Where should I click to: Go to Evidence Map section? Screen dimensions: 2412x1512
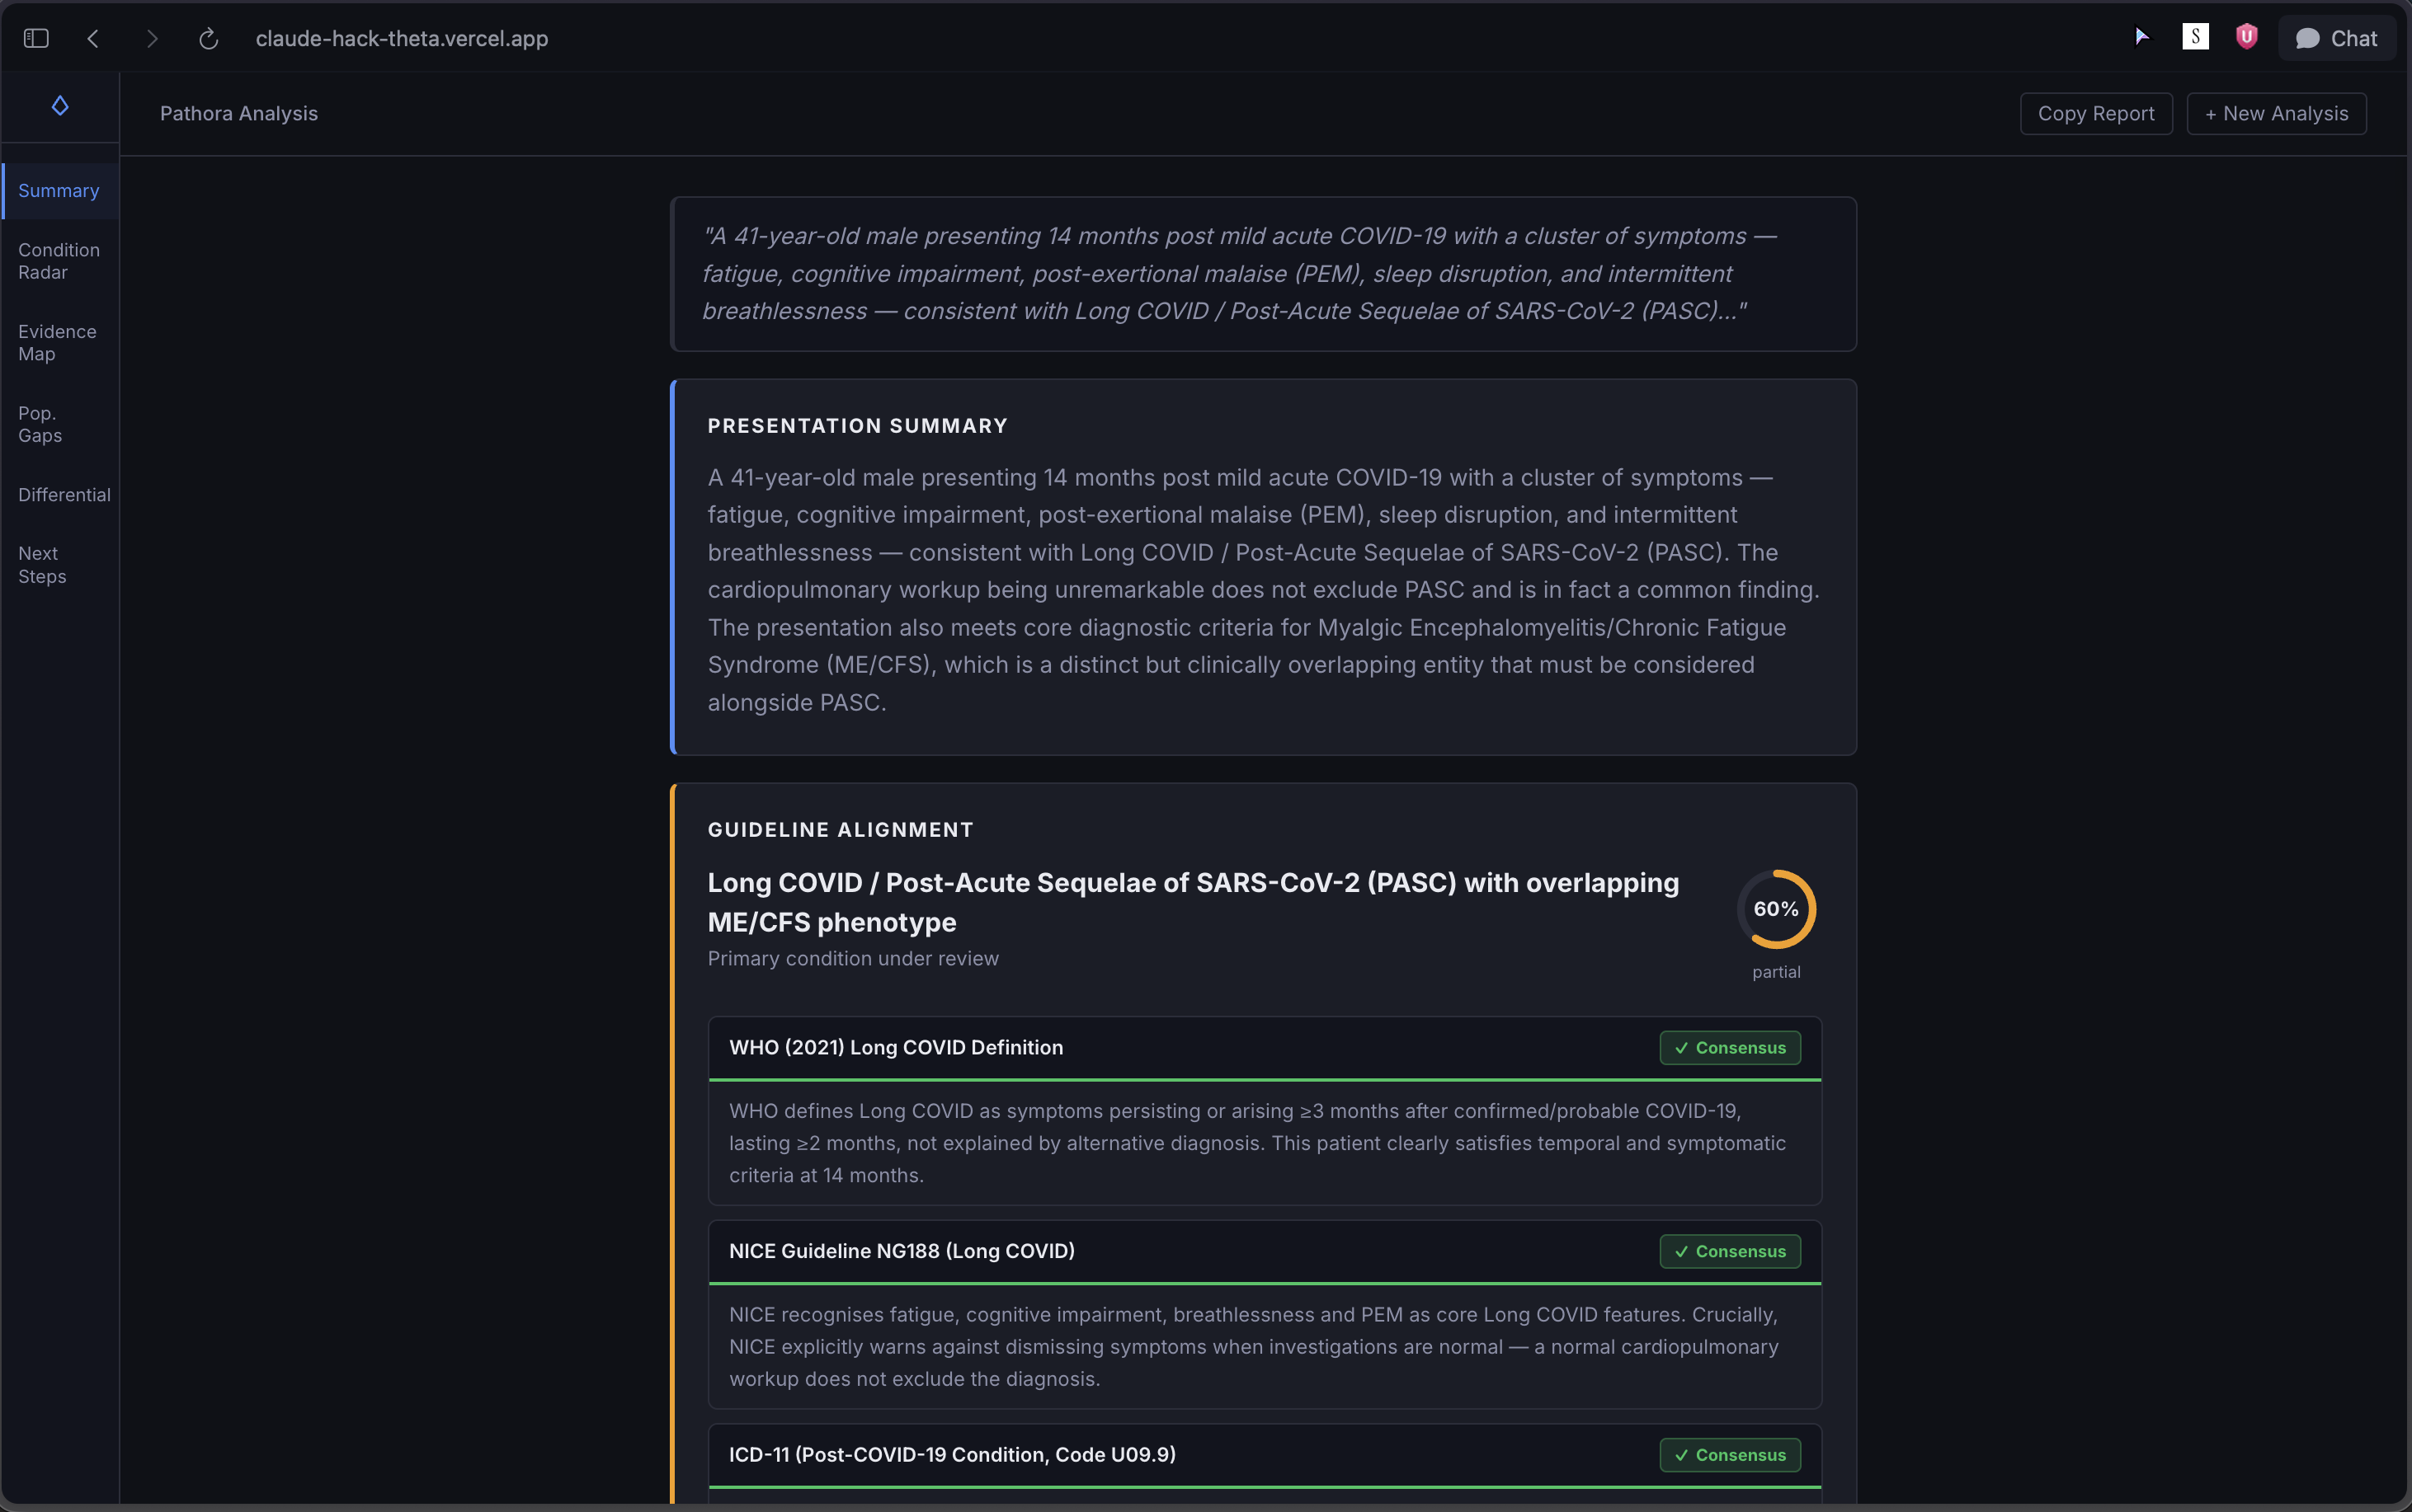point(57,343)
